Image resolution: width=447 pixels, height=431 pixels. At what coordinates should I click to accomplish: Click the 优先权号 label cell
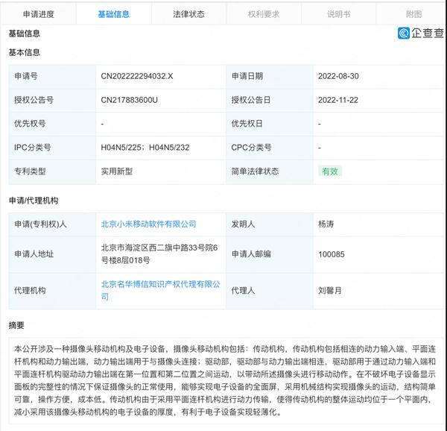(52, 124)
